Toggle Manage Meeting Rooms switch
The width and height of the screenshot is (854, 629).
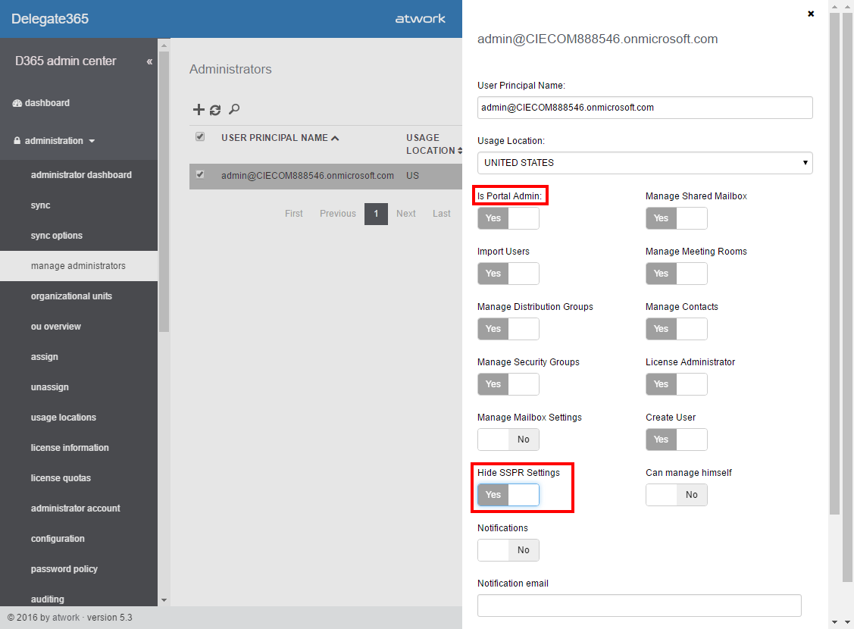click(x=677, y=274)
